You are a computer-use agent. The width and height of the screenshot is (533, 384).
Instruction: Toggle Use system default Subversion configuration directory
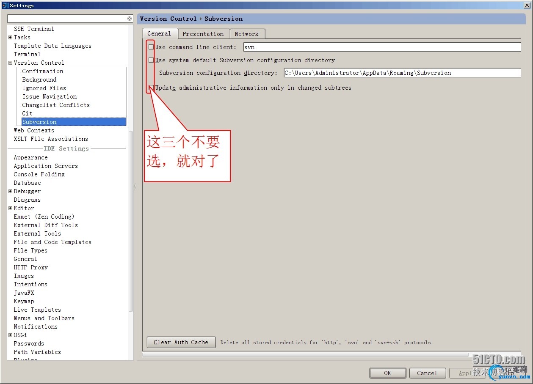[151, 60]
